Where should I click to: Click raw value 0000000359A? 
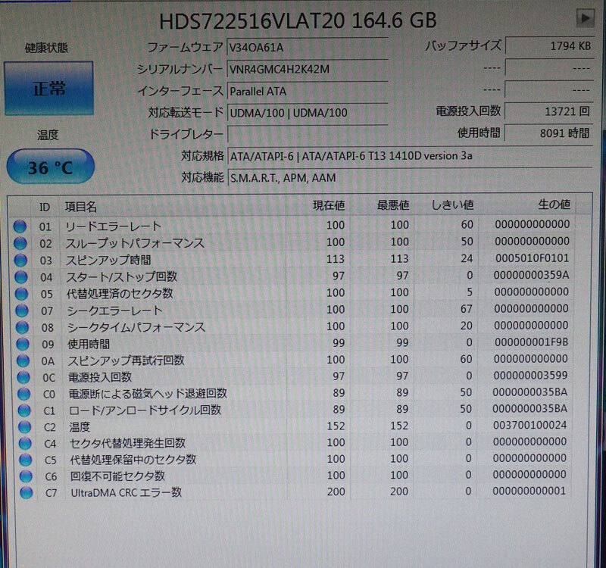[x=531, y=275]
